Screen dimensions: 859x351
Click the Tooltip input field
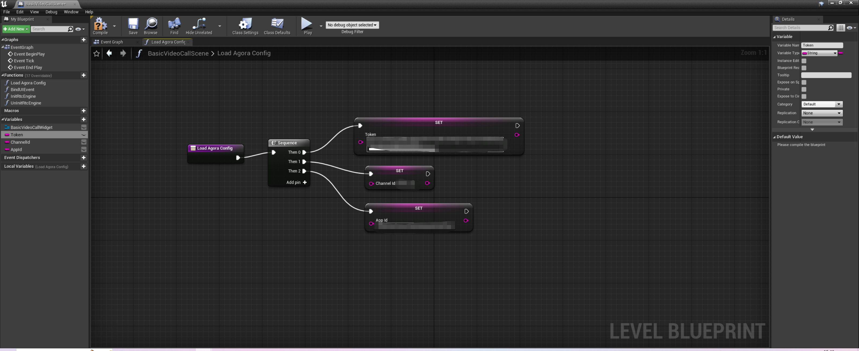pos(826,75)
